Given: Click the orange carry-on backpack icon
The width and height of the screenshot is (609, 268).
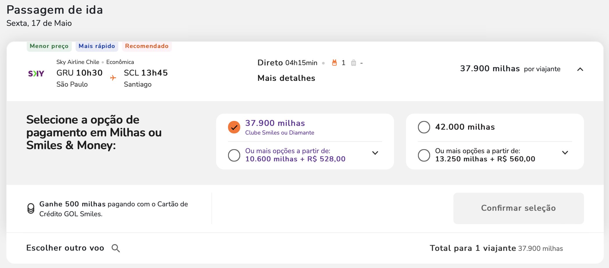Looking at the screenshot, I should tap(334, 63).
